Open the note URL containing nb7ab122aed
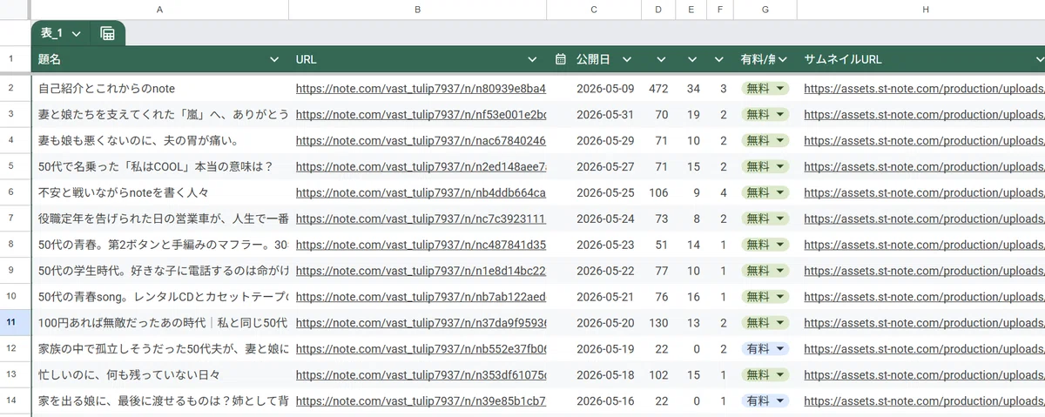 point(421,298)
